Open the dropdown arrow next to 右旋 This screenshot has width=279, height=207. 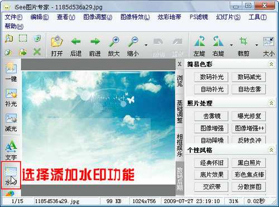pyautogui.click(x=231, y=45)
